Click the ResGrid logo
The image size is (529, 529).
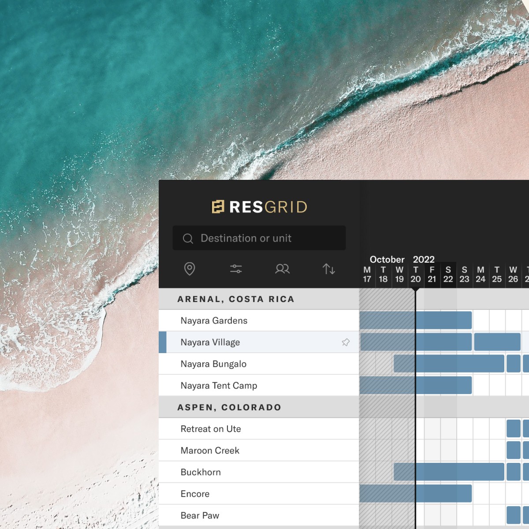pos(259,207)
